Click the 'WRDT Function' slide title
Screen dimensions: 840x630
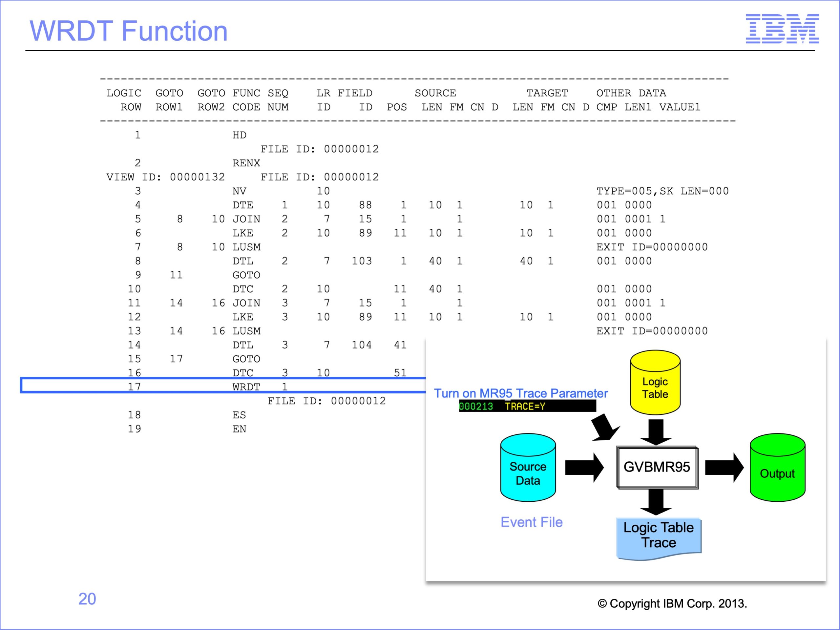tap(128, 31)
